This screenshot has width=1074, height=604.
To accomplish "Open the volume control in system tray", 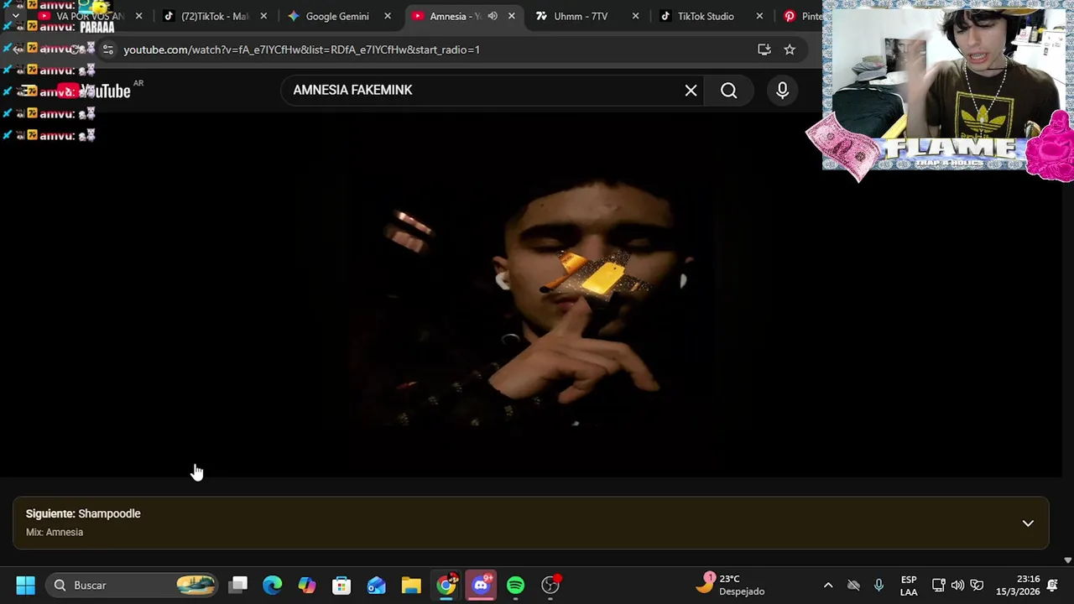I will coord(957,585).
